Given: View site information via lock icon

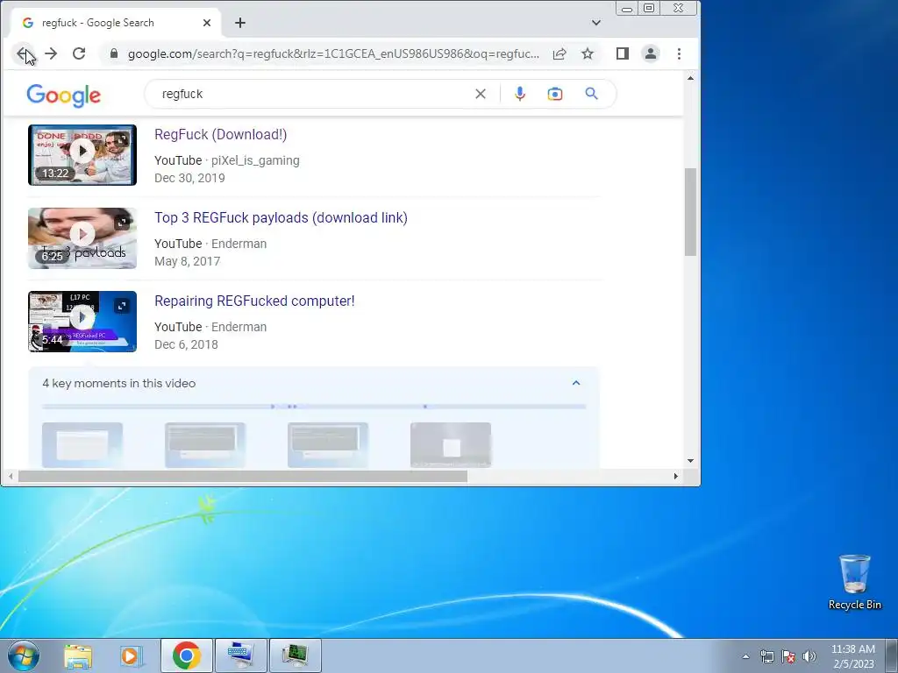Looking at the screenshot, I should click(114, 53).
